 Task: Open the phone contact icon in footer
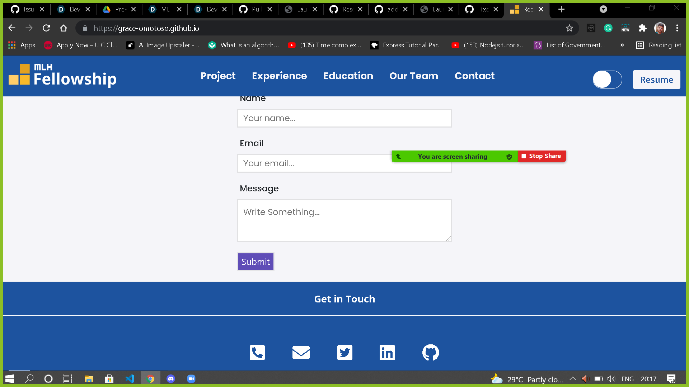[257, 353]
